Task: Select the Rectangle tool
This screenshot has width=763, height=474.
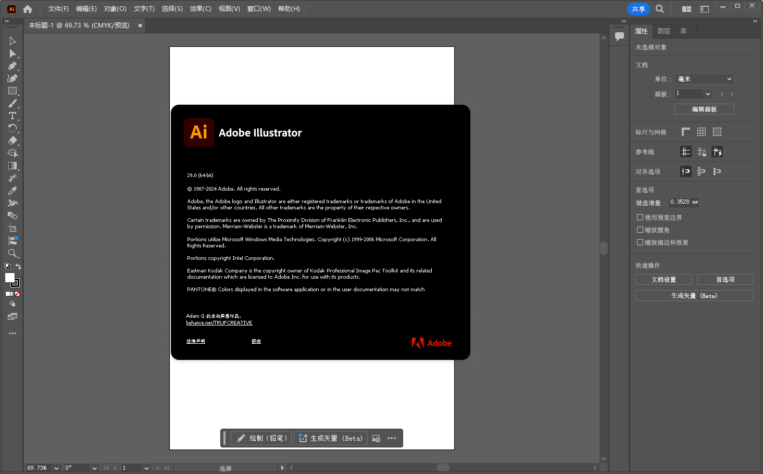Action: pyautogui.click(x=12, y=91)
